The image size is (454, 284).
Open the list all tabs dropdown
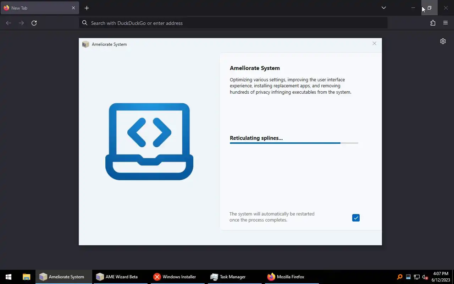click(x=383, y=8)
